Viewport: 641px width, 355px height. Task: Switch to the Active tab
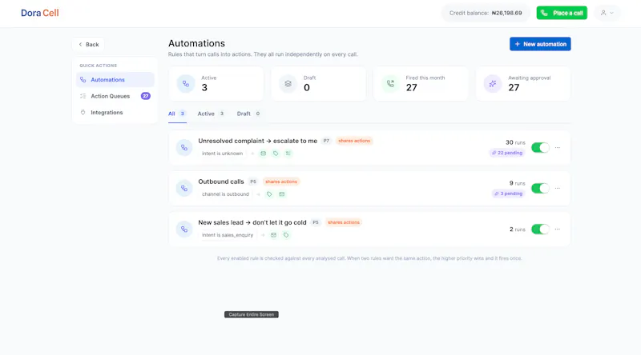click(211, 114)
